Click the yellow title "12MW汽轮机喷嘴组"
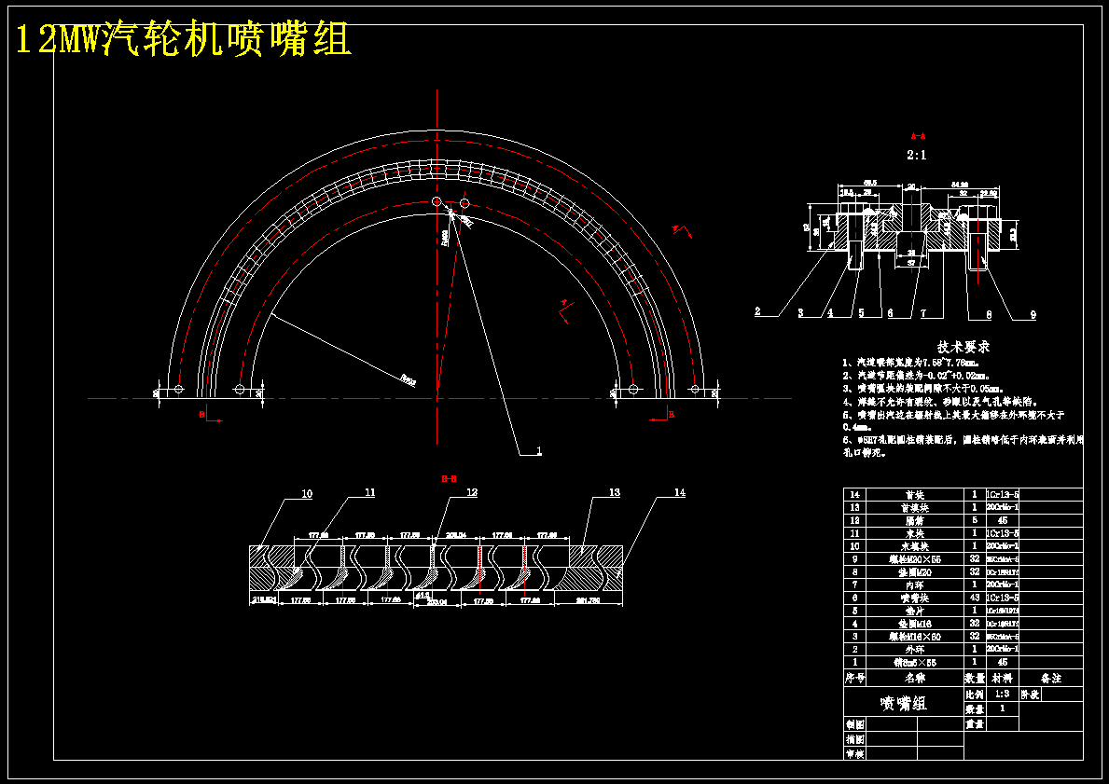1109x784 pixels. point(183,40)
